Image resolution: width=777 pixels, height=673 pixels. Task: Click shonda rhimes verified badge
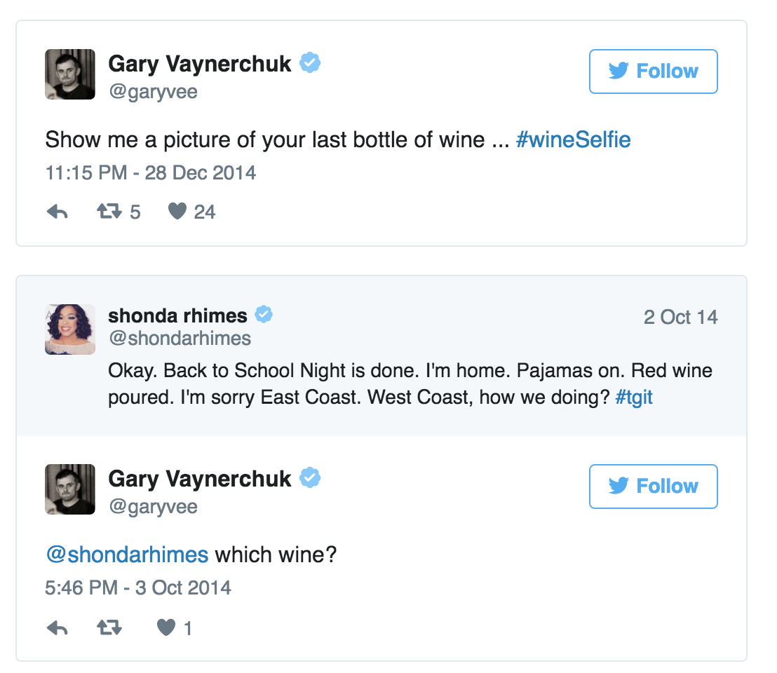pyautogui.click(x=264, y=315)
